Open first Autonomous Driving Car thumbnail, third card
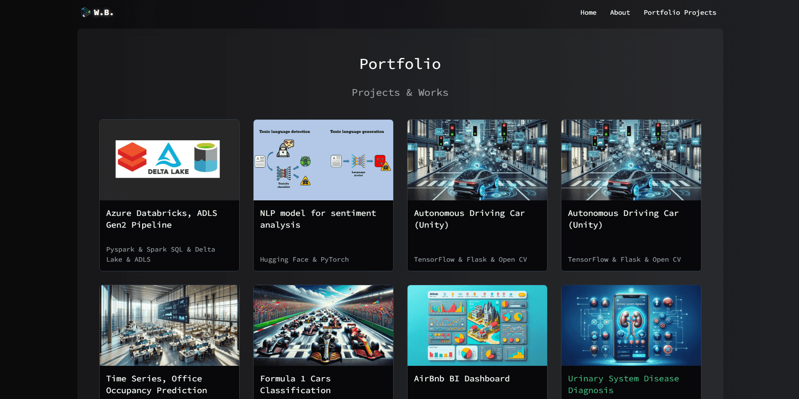This screenshot has width=799, height=399. pos(477,160)
